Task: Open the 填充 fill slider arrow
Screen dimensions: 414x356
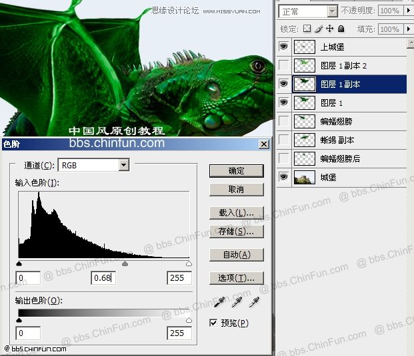Action: click(x=409, y=29)
